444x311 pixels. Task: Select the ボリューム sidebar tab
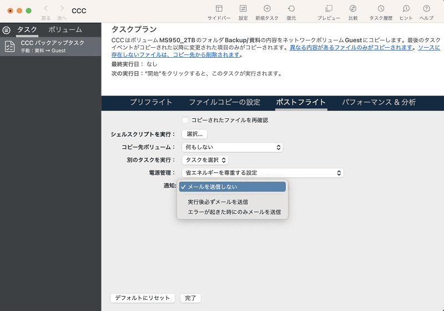coord(65,30)
